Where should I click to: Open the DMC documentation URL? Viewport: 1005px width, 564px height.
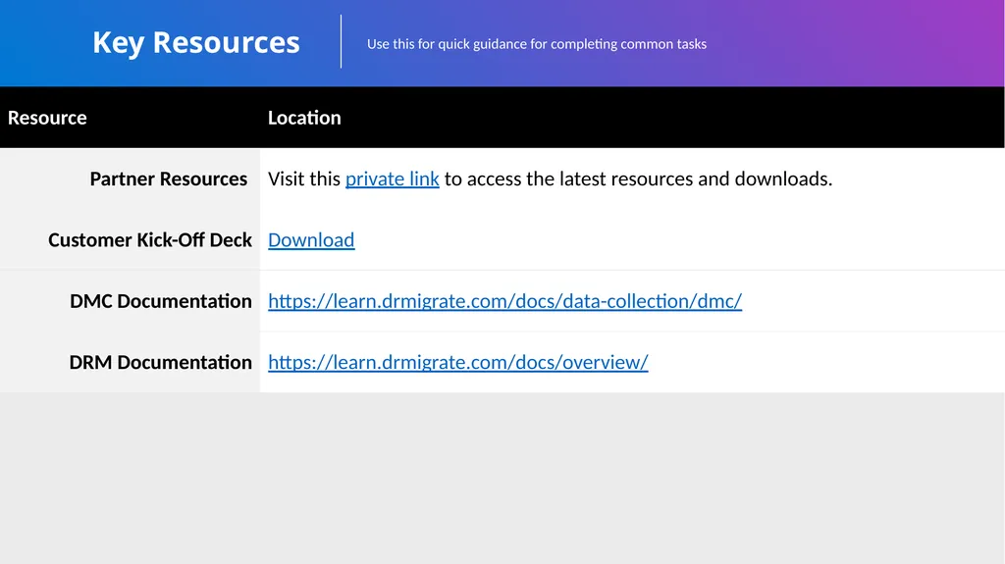click(505, 301)
